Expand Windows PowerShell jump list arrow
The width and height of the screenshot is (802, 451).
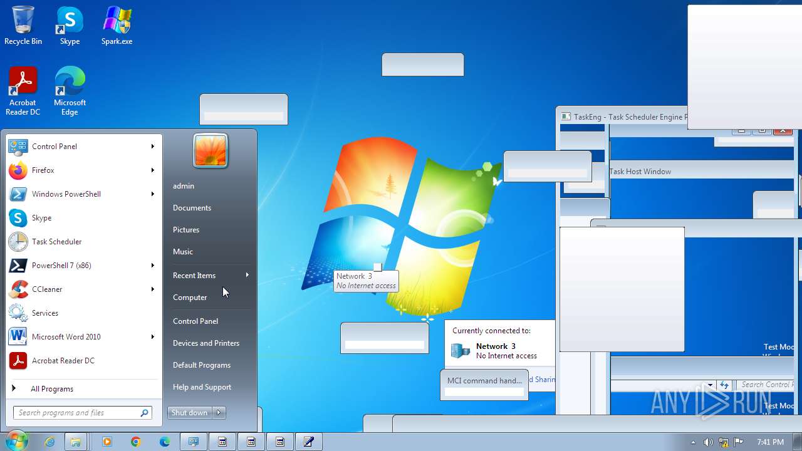click(152, 194)
